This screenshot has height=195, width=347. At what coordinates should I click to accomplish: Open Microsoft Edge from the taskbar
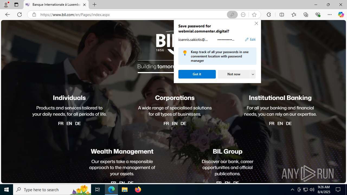[x=111, y=190]
